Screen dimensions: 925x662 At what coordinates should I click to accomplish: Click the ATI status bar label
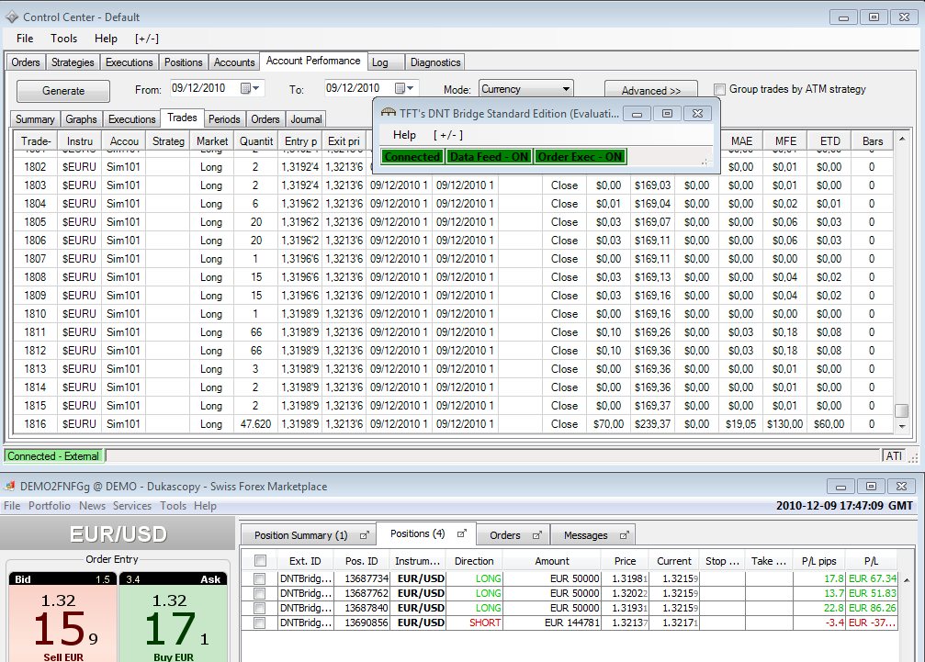[894, 456]
